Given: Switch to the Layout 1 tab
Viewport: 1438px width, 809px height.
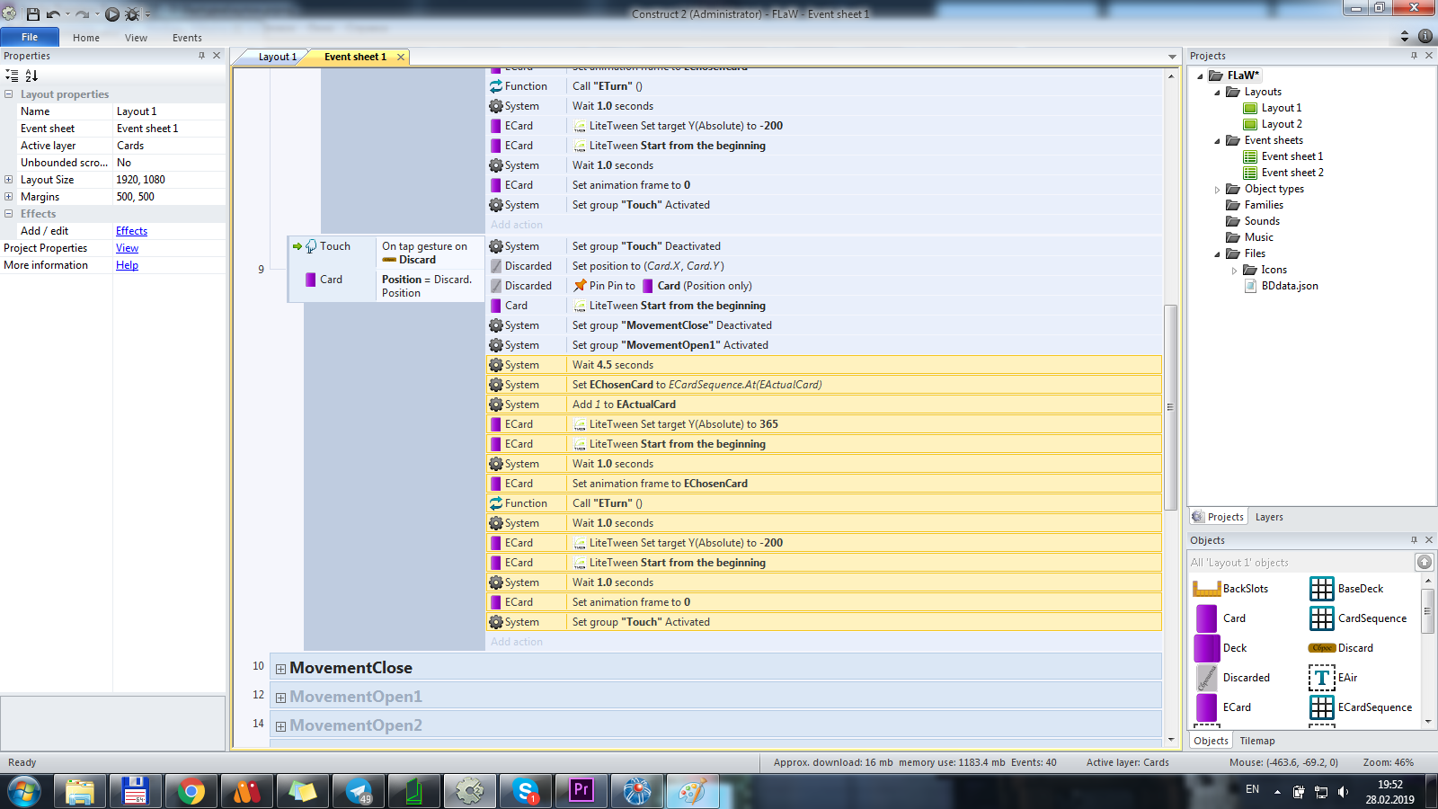Looking at the screenshot, I should (277, 57).
